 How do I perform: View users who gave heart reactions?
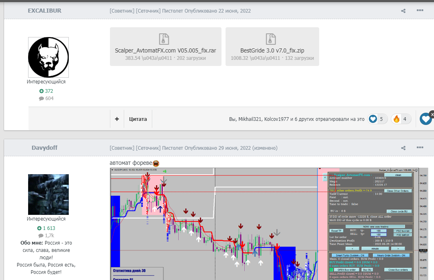coord(377,119)
